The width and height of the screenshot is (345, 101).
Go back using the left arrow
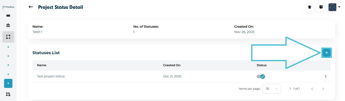pos(31,7)
